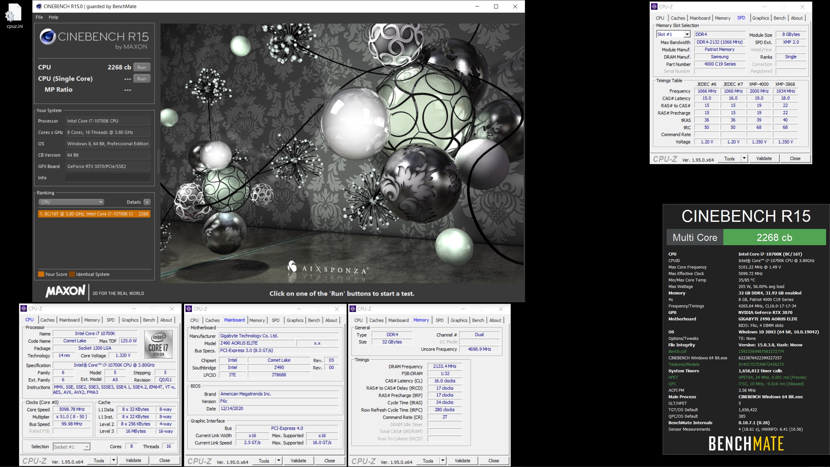Click the green 2268 cb score bar

(774, 237)
